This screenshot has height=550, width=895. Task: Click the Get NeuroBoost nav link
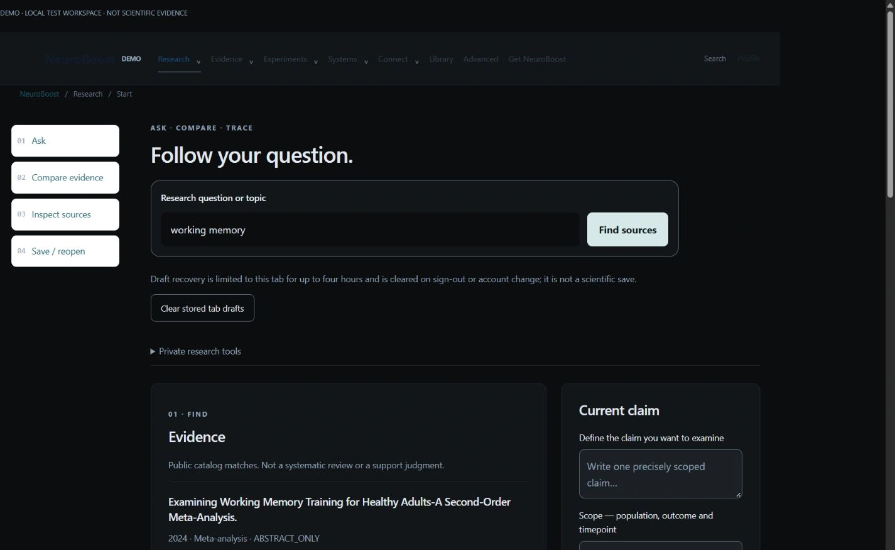pyautogui.click(x=537, y=59)
